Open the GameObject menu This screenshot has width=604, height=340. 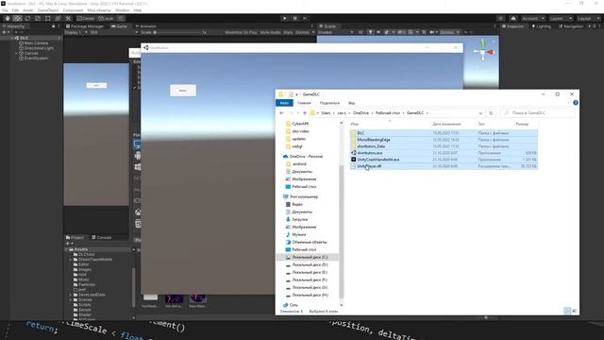click(x=48, y=10)
